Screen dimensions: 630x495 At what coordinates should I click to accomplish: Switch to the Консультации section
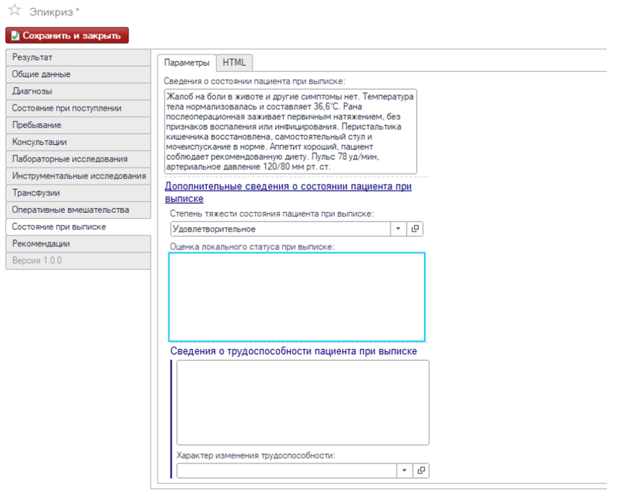[78, 142]
